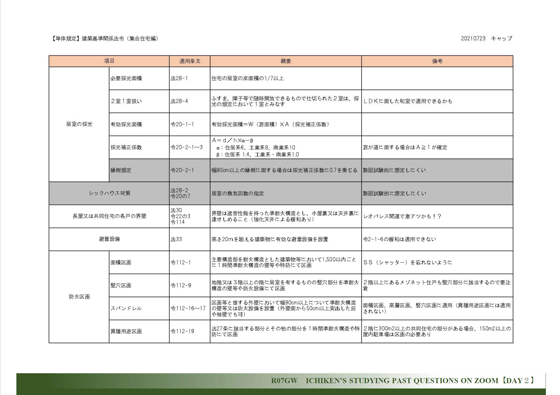Click the 避雷設備 row label

[109, 239]
